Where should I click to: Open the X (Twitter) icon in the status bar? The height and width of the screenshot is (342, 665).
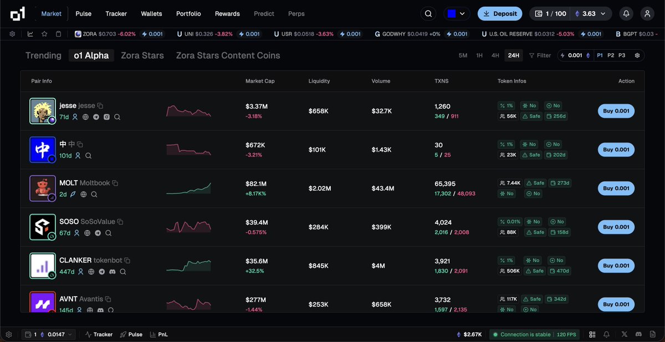[624, 334]
